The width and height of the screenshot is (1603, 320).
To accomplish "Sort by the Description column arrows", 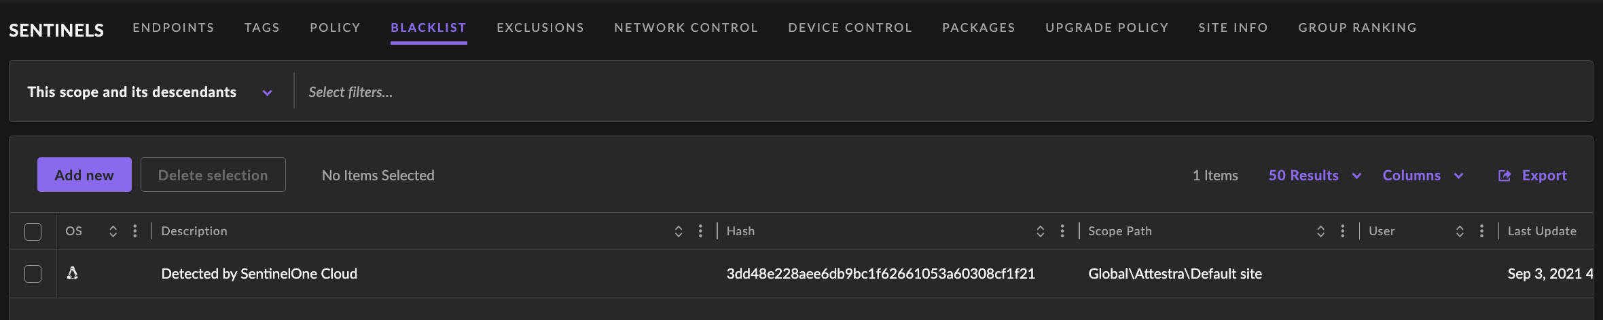I will 679,231.
